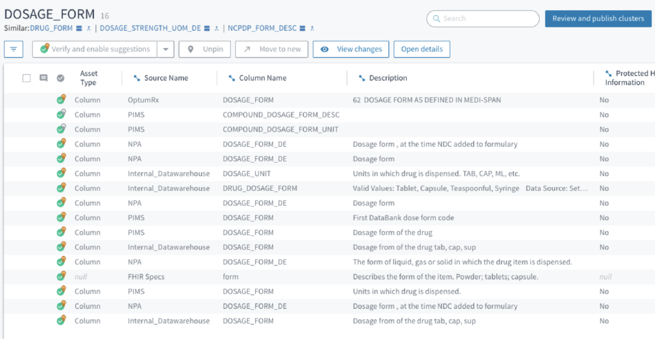
Task: Click the Open details button
Action: click(422, 49)
